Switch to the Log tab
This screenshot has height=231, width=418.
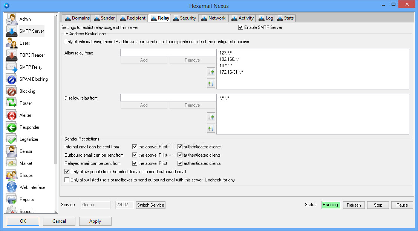pyautogui.click(x=265, y=18)
